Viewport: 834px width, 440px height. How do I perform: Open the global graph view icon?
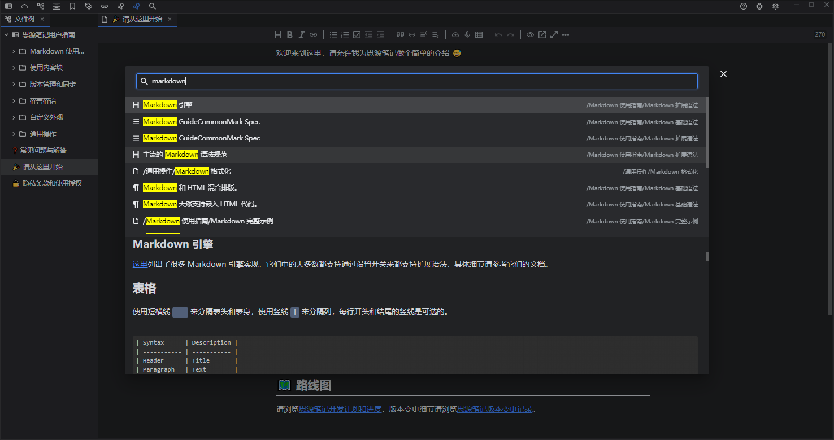point(137,6)
